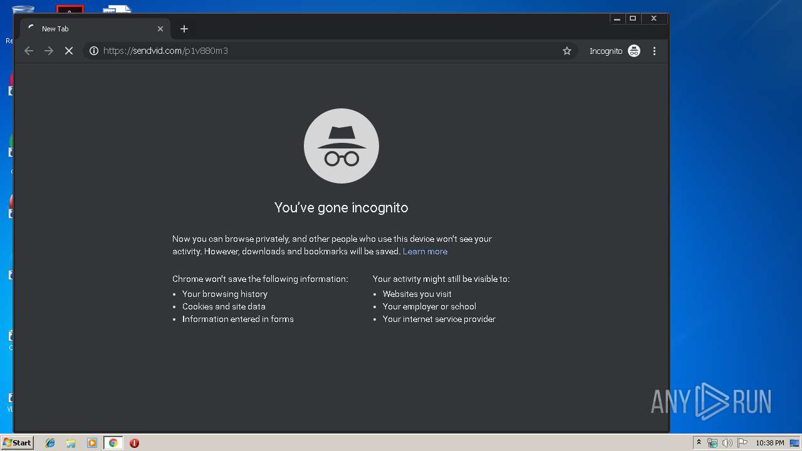The height and width of the screenshot is (451, 802).
Task: Open the network tray icon
Action: point(712,443)
